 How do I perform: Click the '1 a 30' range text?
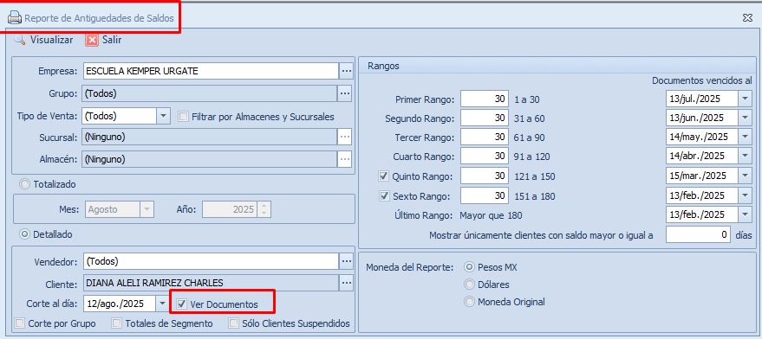coord(527,100)
